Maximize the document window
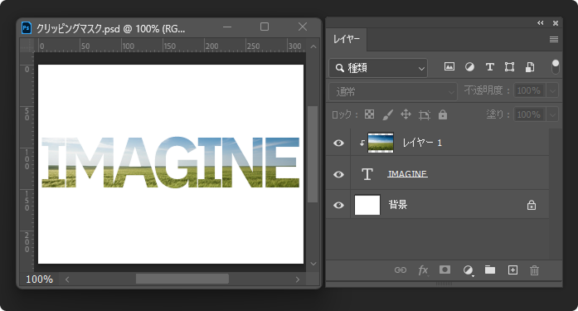 coord(265,27)
